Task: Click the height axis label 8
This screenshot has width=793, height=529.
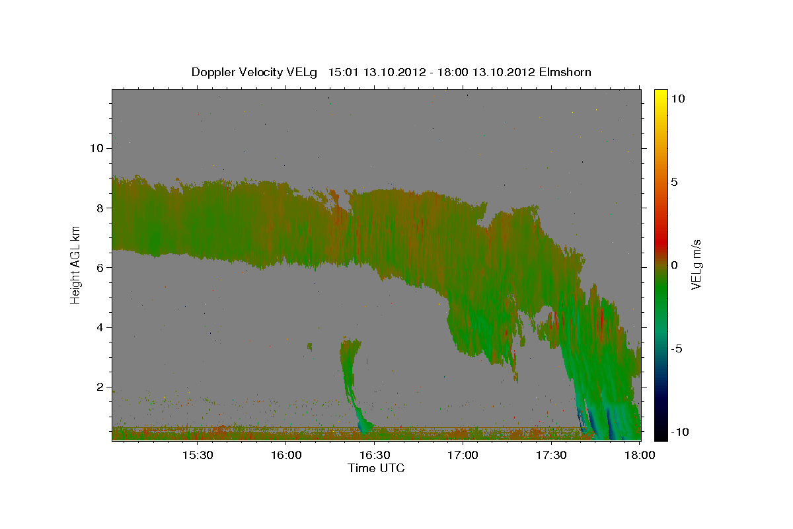Action: [x=100, y=208]
